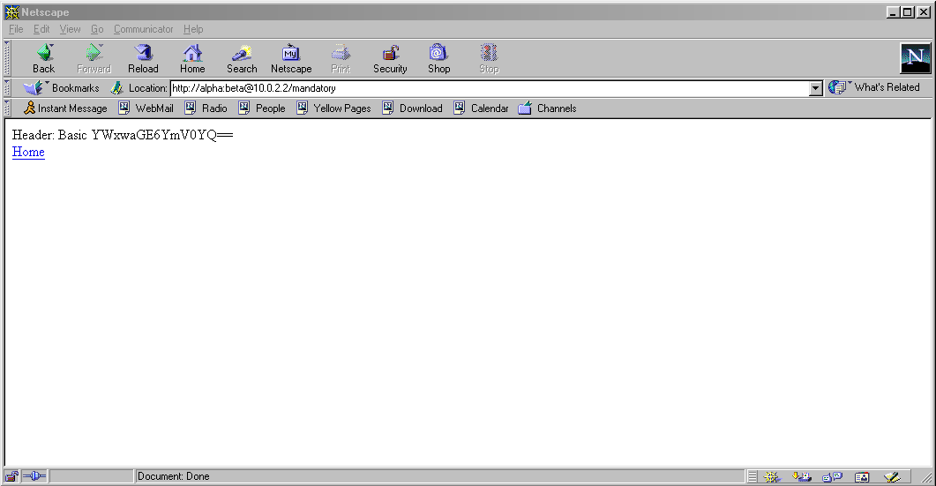Open Search from the toolbar
936x486 pixels.
pos(242,59)
